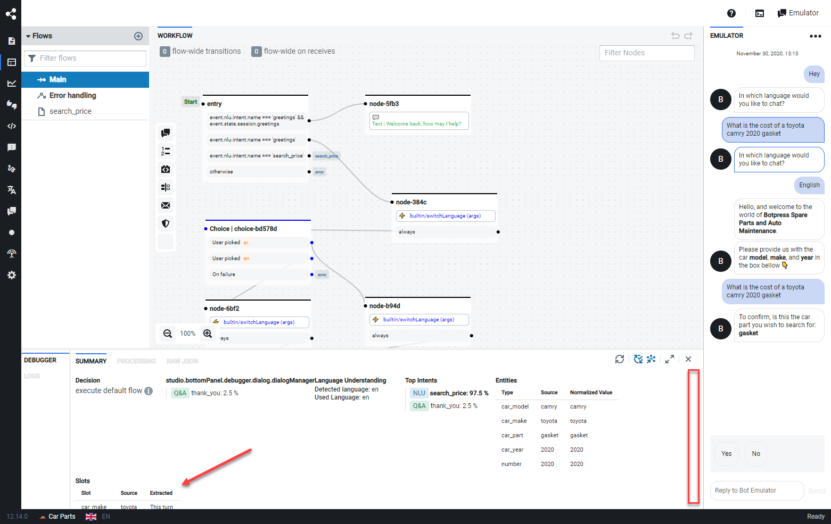The image size is (831, 524).
Task: Switch to the Logs tab in debugger
Action: [32, 376]
